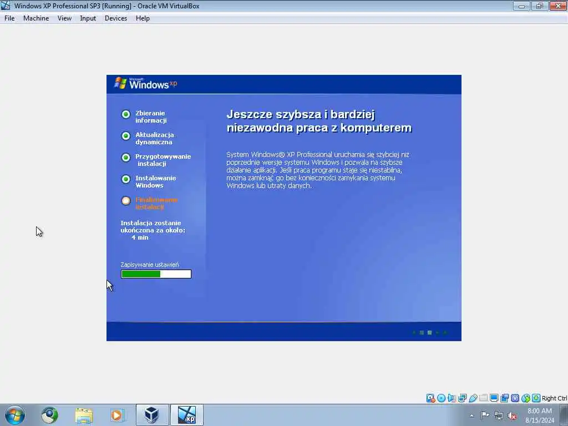Open the Input menu
Image resolution: width=568 pixels, height=426 pixels.
88,18
